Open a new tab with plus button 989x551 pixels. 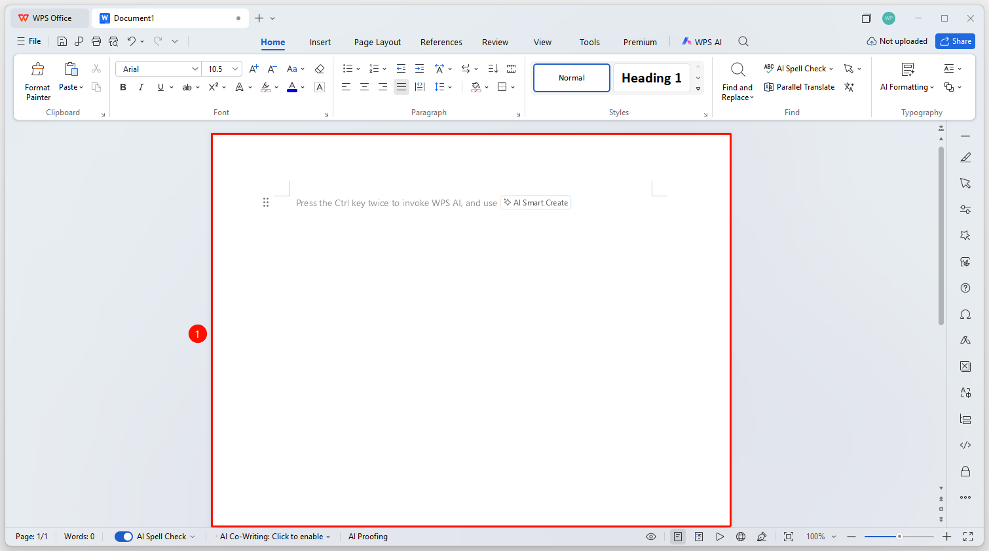coord(259,18)
